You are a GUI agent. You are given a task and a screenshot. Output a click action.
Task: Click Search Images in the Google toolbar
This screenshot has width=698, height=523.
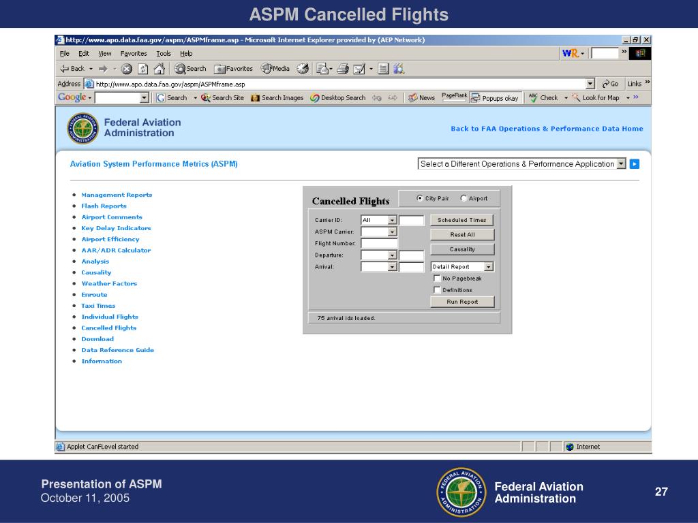point(277,98)
